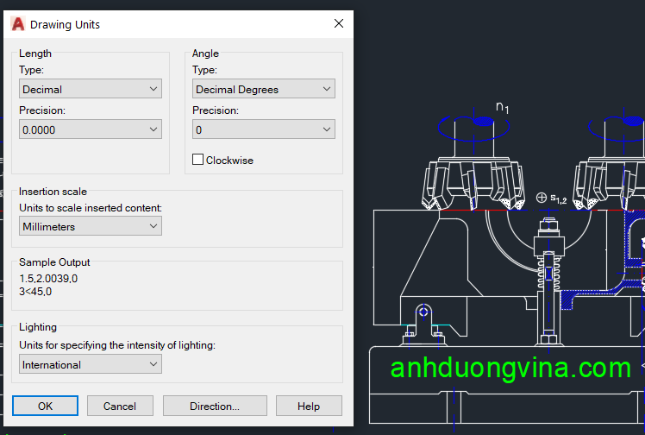
Task: Enable the Clockwise checkbox
Action: coord(198,160)
